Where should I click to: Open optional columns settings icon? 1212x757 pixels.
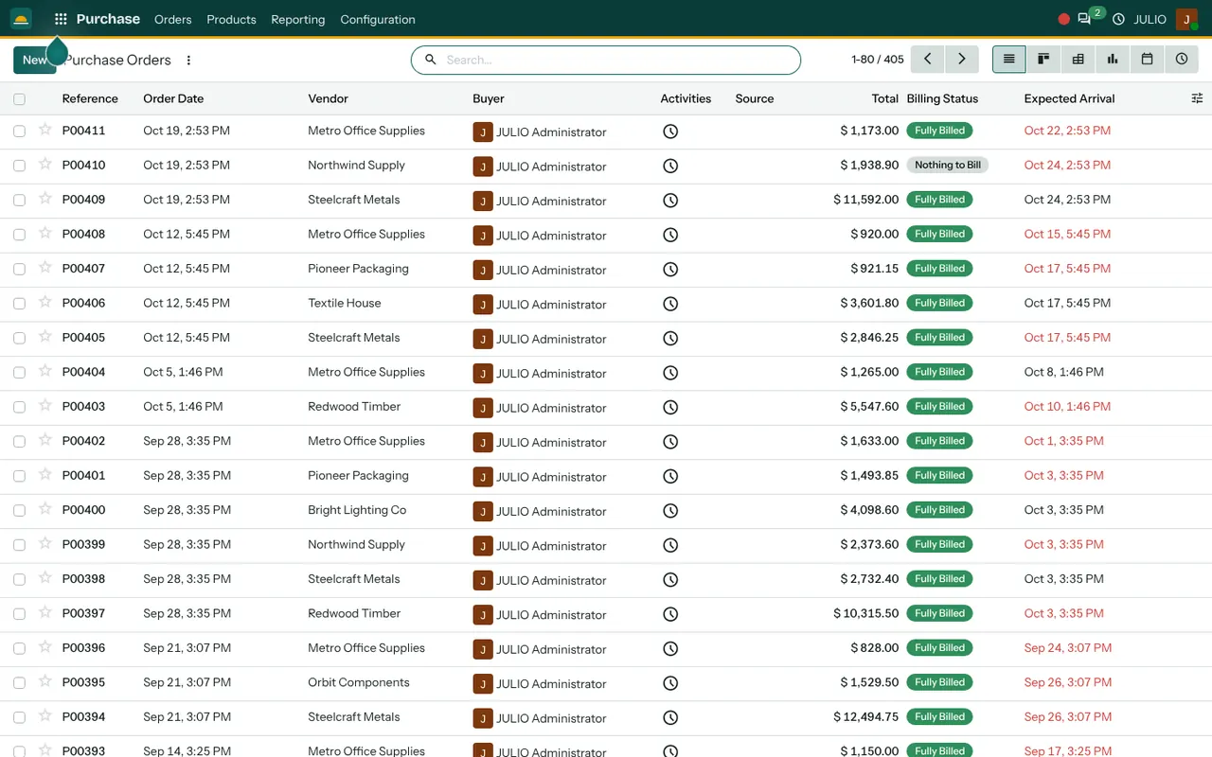click(x=1197, y=98)
